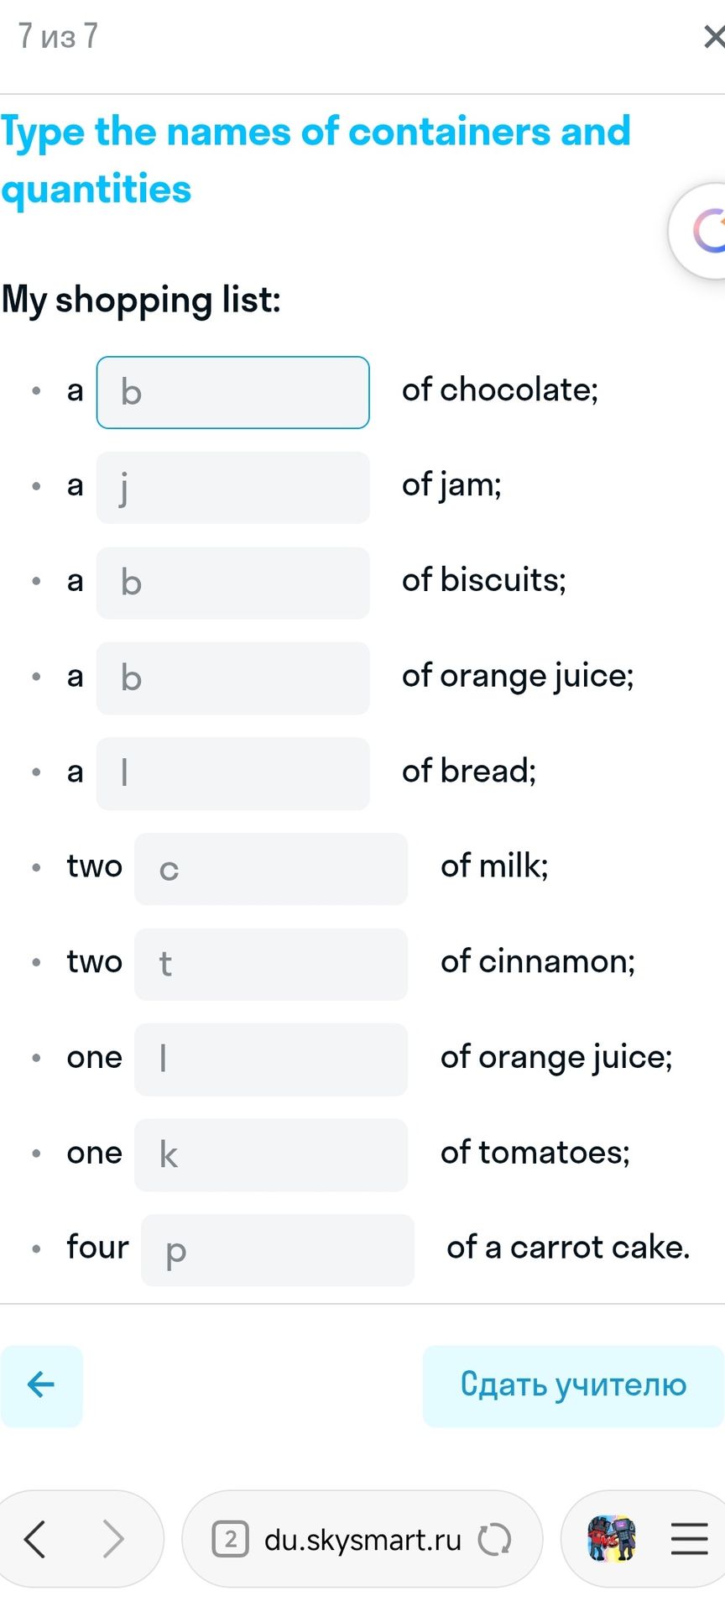Image resolution: width=725 pixels, height=1612 pixels.
Task: Focus the input field before 'of milk'
Action: click(271, 869)
